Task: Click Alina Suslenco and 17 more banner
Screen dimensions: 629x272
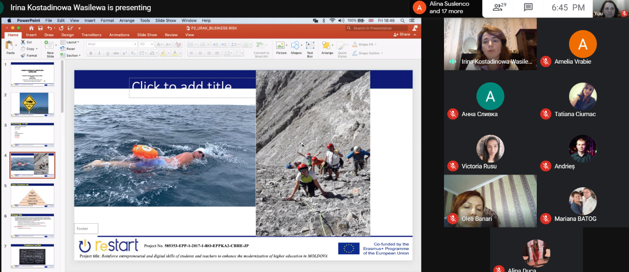Action: point(445,7)
